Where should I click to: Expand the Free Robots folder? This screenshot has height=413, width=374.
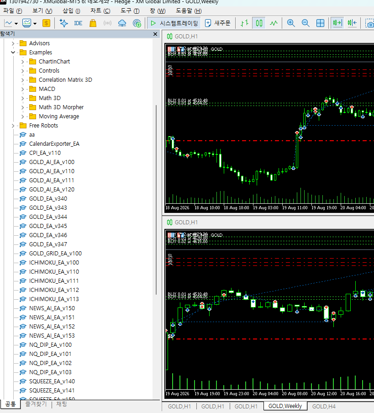pos(13,126)
